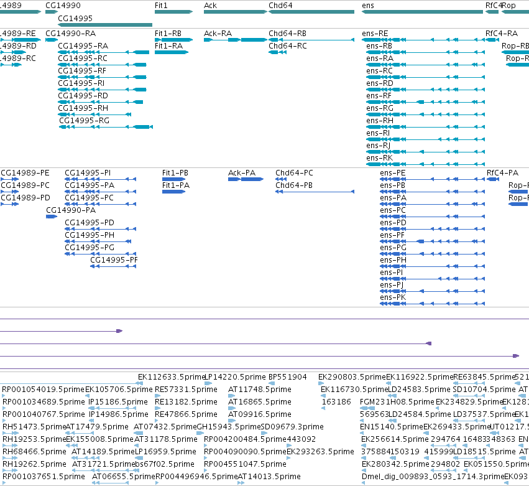The image size is (529, 486).
Task: Click the gene name 'Chd64'
Action: pyautogui.click(x=280, y=6)
